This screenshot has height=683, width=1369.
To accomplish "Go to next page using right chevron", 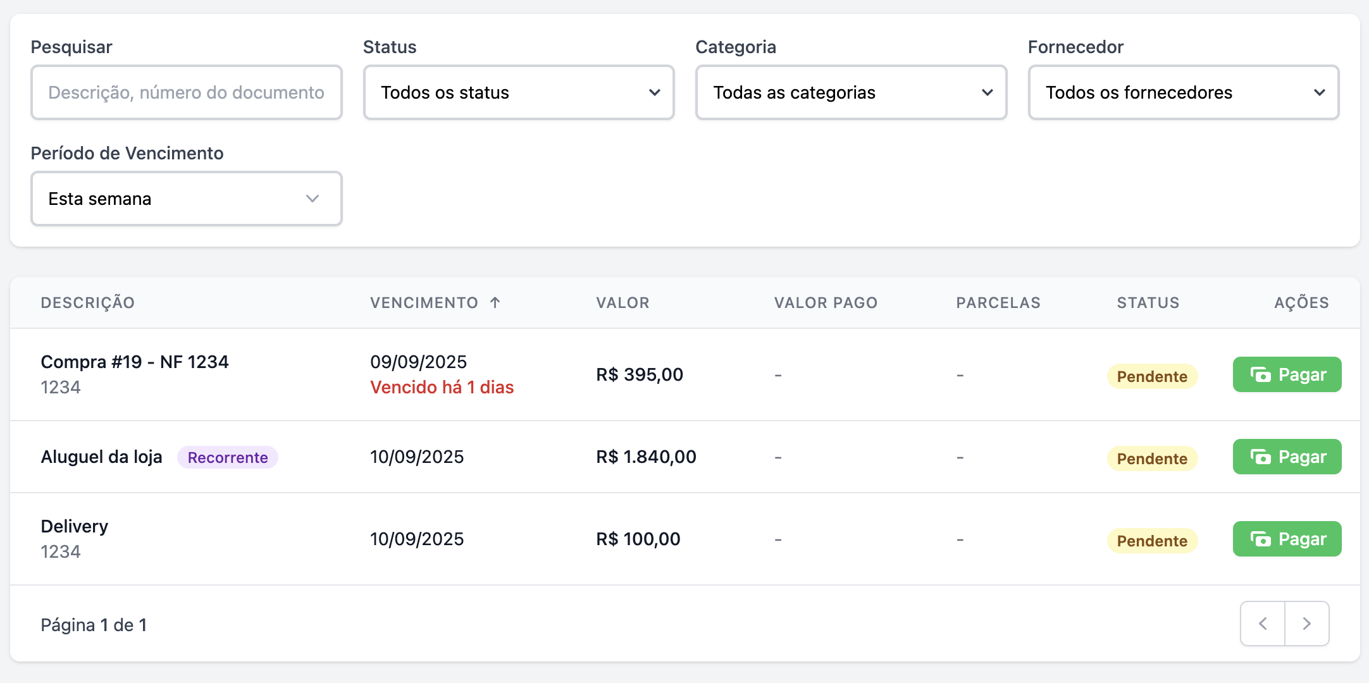I will 1307,624.
